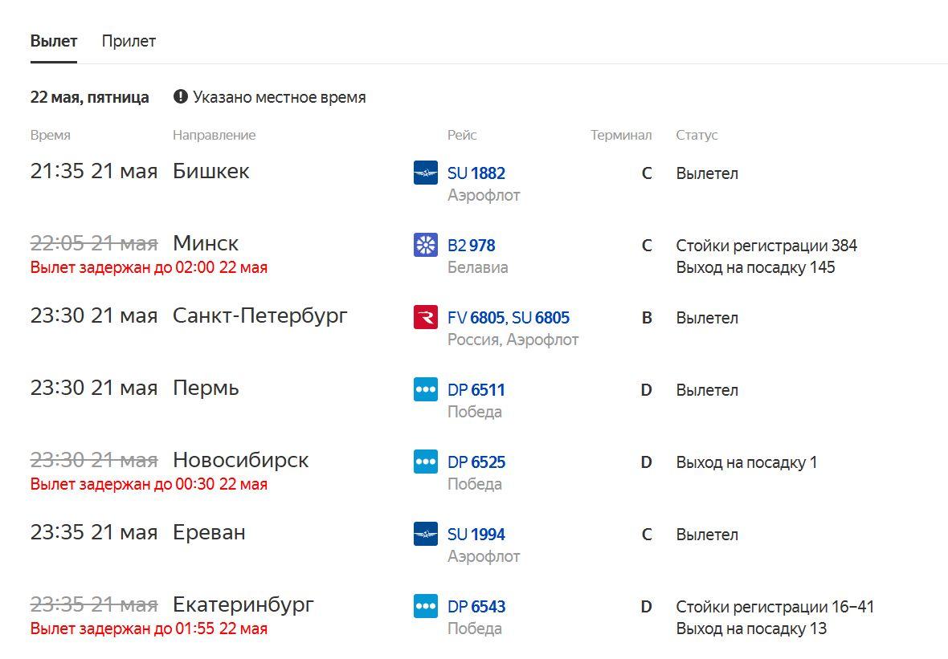Open flight SU 1994 to Yerevan
Viewport: 948px width, 659px height.
click(x=476, y=535)
